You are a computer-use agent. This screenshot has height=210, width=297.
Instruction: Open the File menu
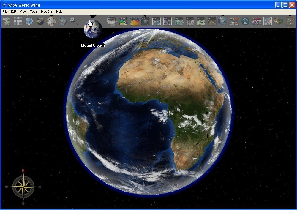(5, 12)
